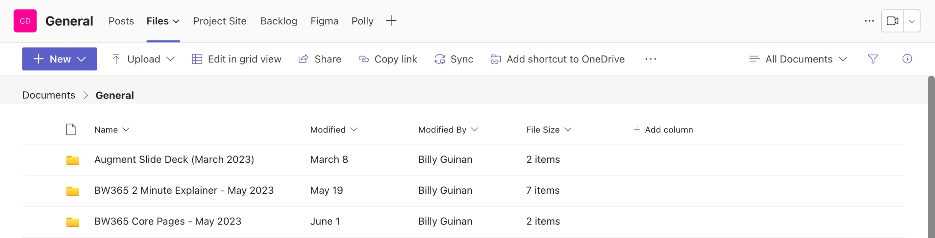Screen dimensions: 935x238
Task: Switch to the Posts tab
Action: coord(121,21)
